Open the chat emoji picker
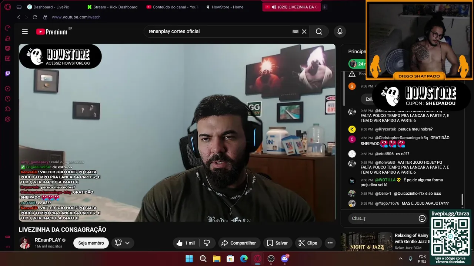This screenshot has height=266, width=474. pyautogui.click(x=422, y=218)
